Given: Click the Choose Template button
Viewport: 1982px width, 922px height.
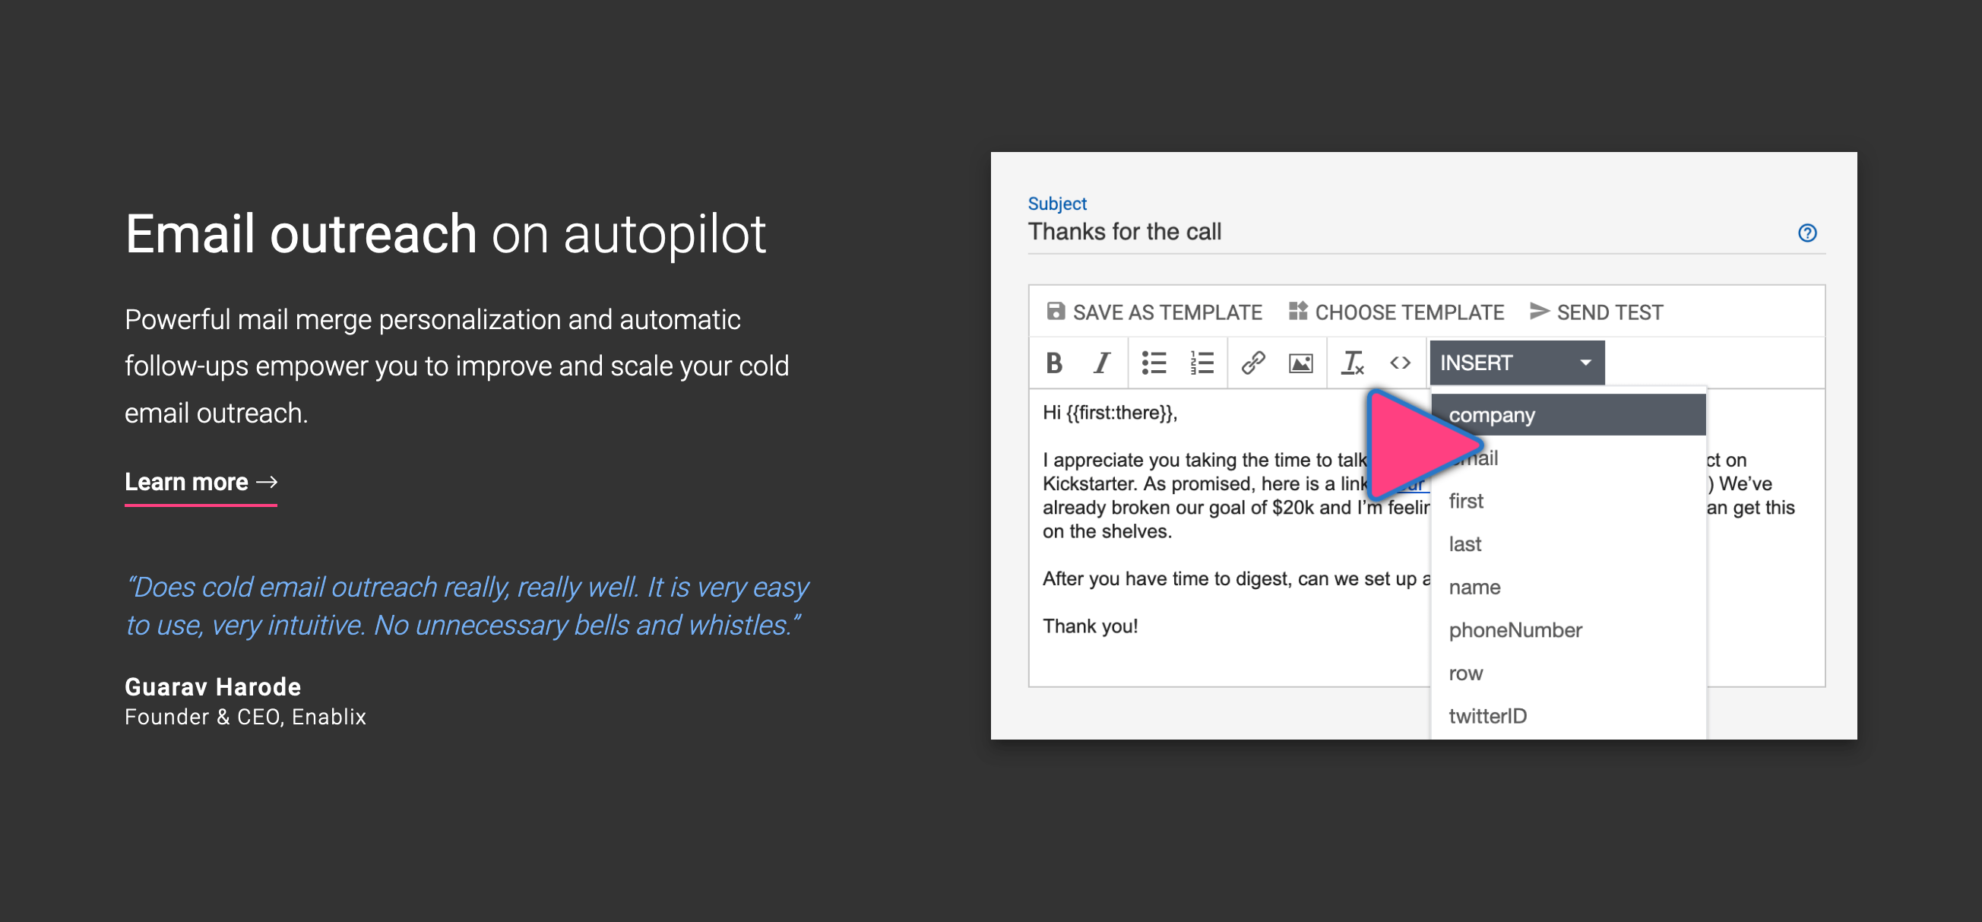Looking at the screenshot, I should point(1396,312).
